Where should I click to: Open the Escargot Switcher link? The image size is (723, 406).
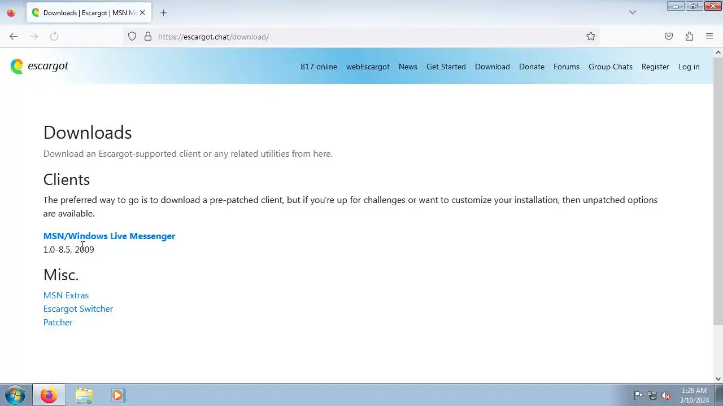pyautogui.click(x=78, y=309)
